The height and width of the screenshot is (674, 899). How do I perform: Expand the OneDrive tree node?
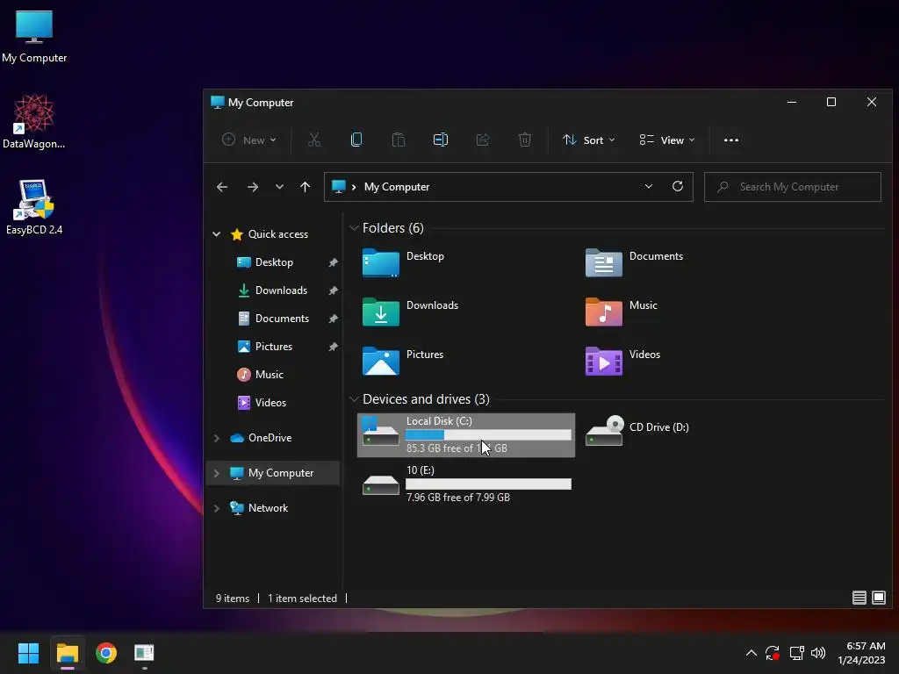point(216,438)
